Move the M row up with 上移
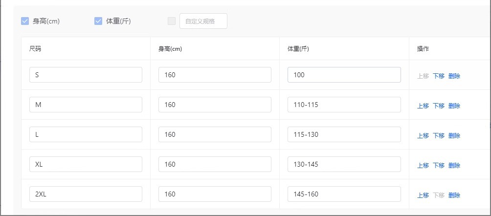The width and height of the screenshot is (491, 216). tap(423, 106)
